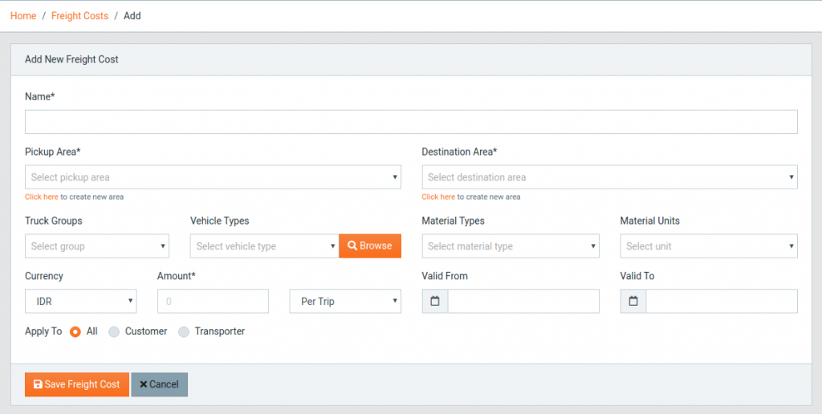This screenshot has height=414, width=822.
Task: Open the Pickup Area dropdown
Action: pyautogui.click(x=213, y=177)
